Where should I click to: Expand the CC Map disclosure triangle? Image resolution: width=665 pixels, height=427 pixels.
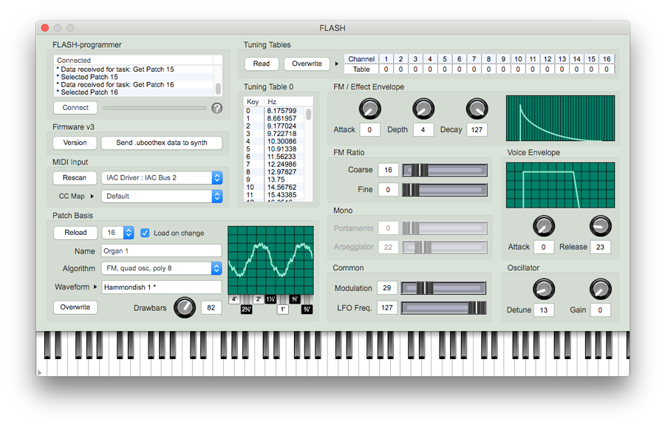pyautogui.click(x=93, y=197)
